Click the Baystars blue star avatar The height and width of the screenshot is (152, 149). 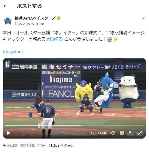pos(8,21)
